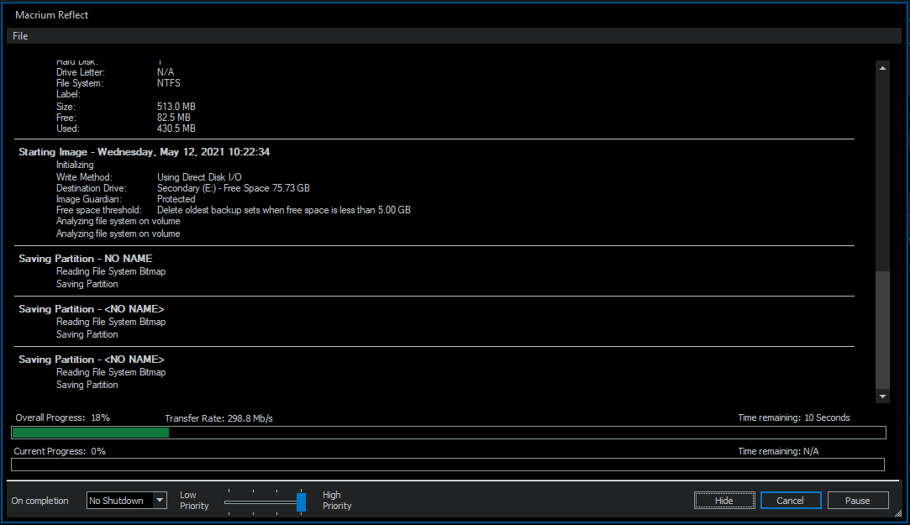
Task: Click 'Saving Partition - NO NAME' heading
Action: 86,259
